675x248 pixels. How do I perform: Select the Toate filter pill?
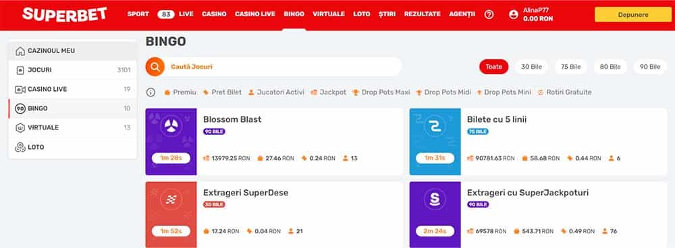pos(494,67)
